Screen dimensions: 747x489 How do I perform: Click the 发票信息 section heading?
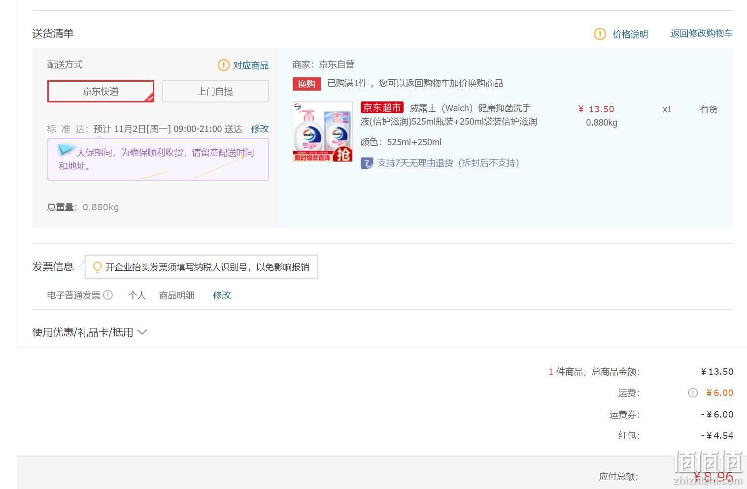click(53, 266)
